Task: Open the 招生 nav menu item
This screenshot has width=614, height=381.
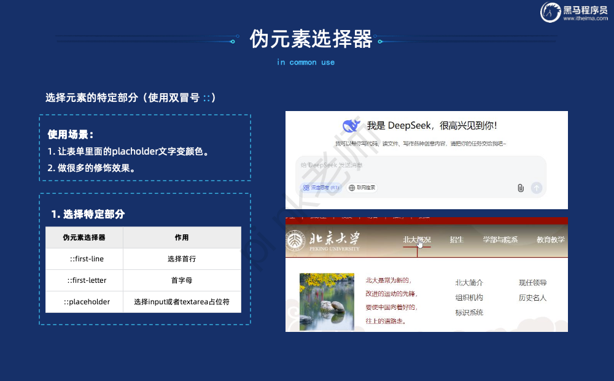Action: (x=457, y=239)
